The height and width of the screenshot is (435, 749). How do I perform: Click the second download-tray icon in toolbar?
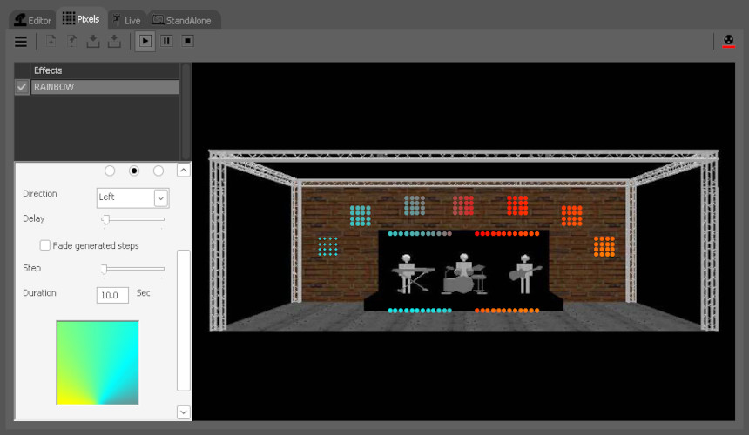click(114, 41)
